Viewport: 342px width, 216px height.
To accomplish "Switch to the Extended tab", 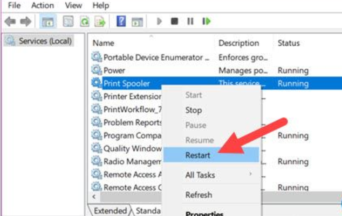I will pos(111,211).
